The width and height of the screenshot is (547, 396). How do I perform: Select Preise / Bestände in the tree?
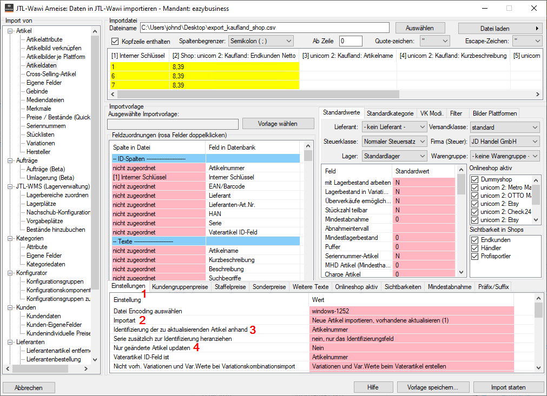point(58,117)
